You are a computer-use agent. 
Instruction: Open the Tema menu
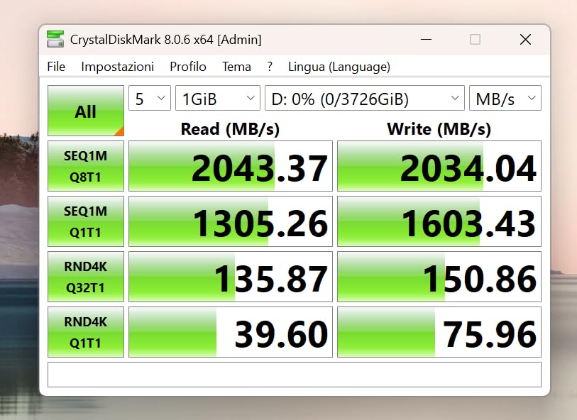236,67
